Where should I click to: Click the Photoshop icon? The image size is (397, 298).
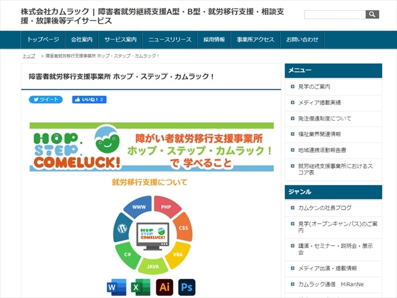pyautogui.click(x=187, y=287)
